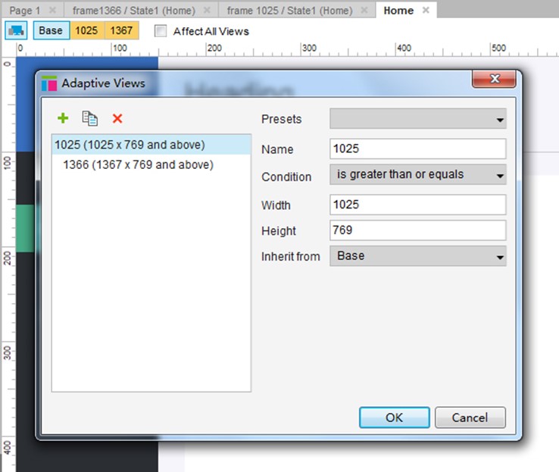Close the Home tab
Image resolution: width=559 pixels, height=472 pixels.
[x=426, y=11]
